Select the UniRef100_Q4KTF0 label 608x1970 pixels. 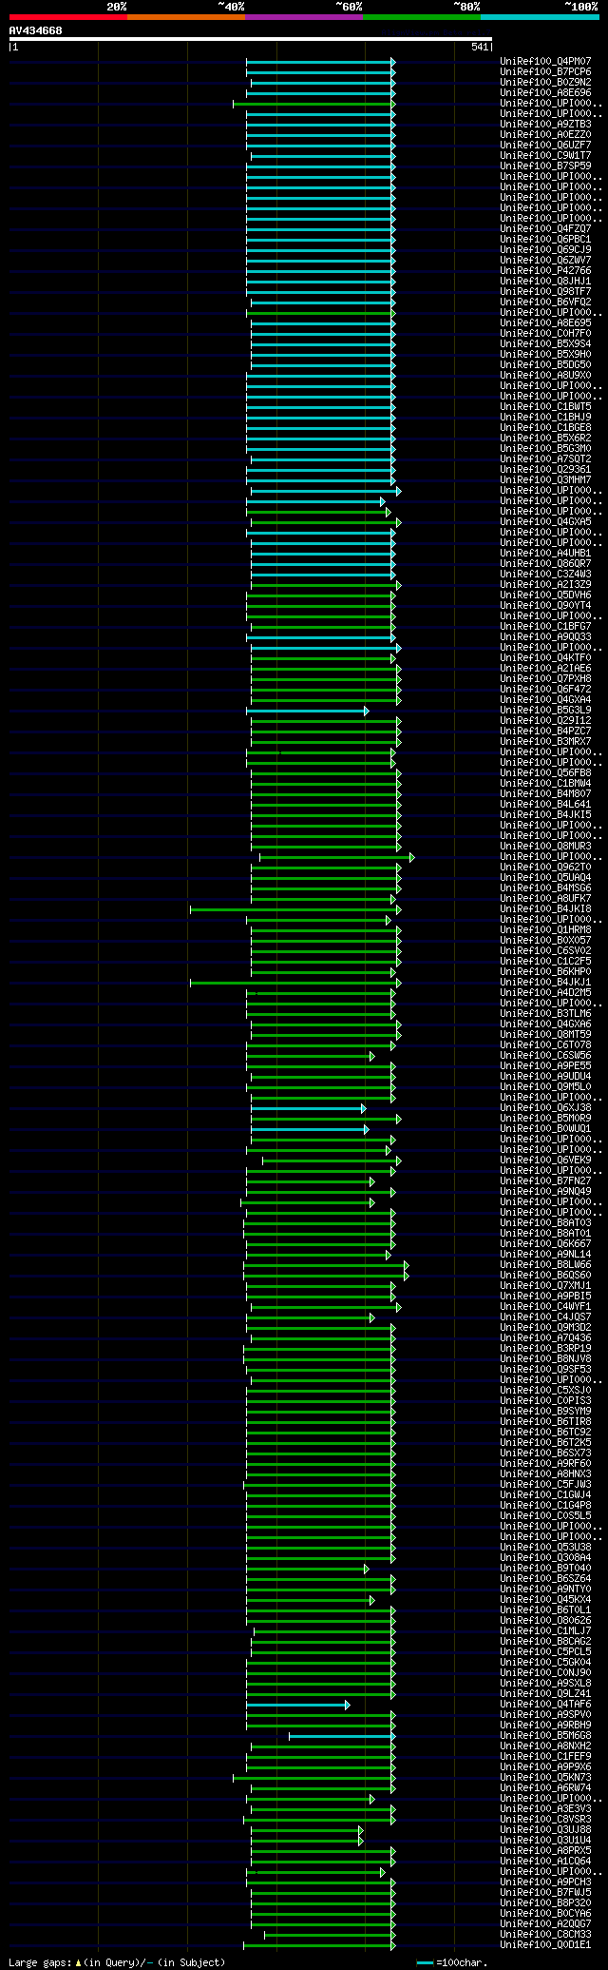(x=545, y=657)
